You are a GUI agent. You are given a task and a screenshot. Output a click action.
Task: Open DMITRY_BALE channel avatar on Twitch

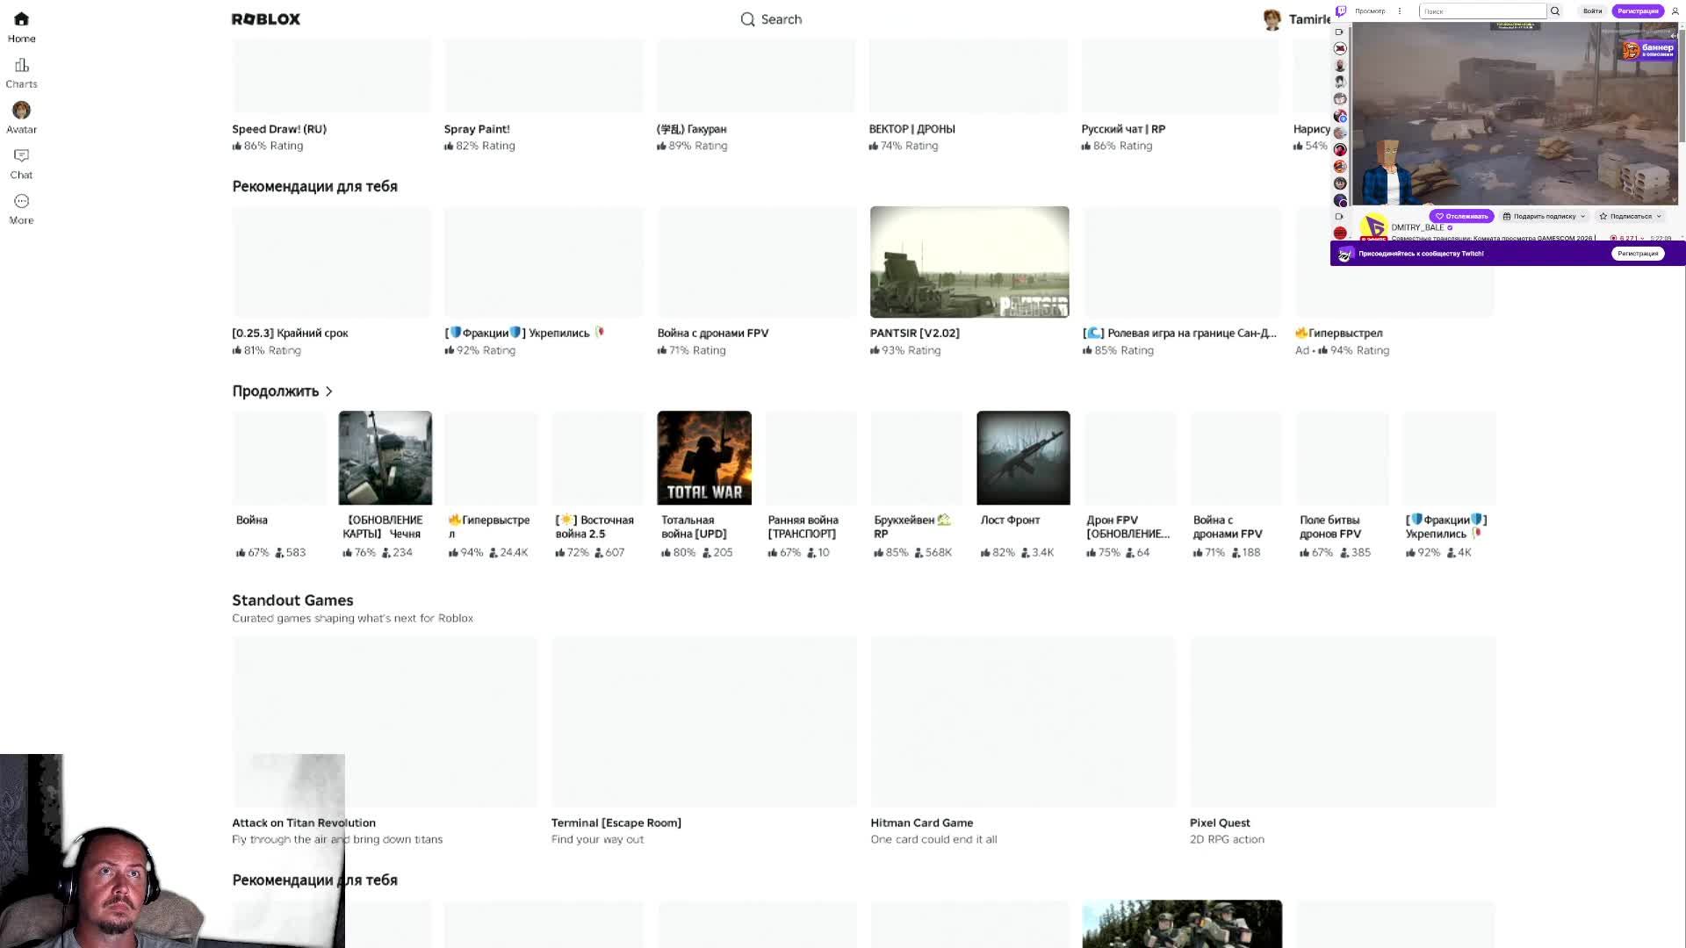click(x=1373, y=227)
